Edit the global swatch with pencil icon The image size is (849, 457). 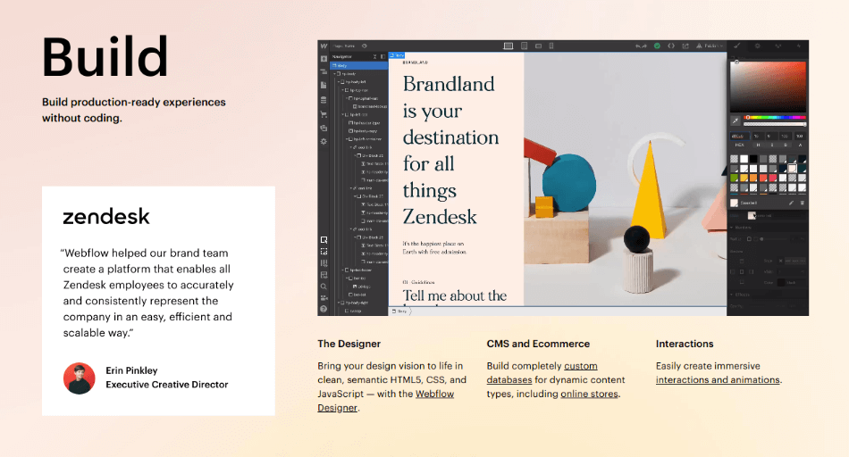click(x=791, y=203)
